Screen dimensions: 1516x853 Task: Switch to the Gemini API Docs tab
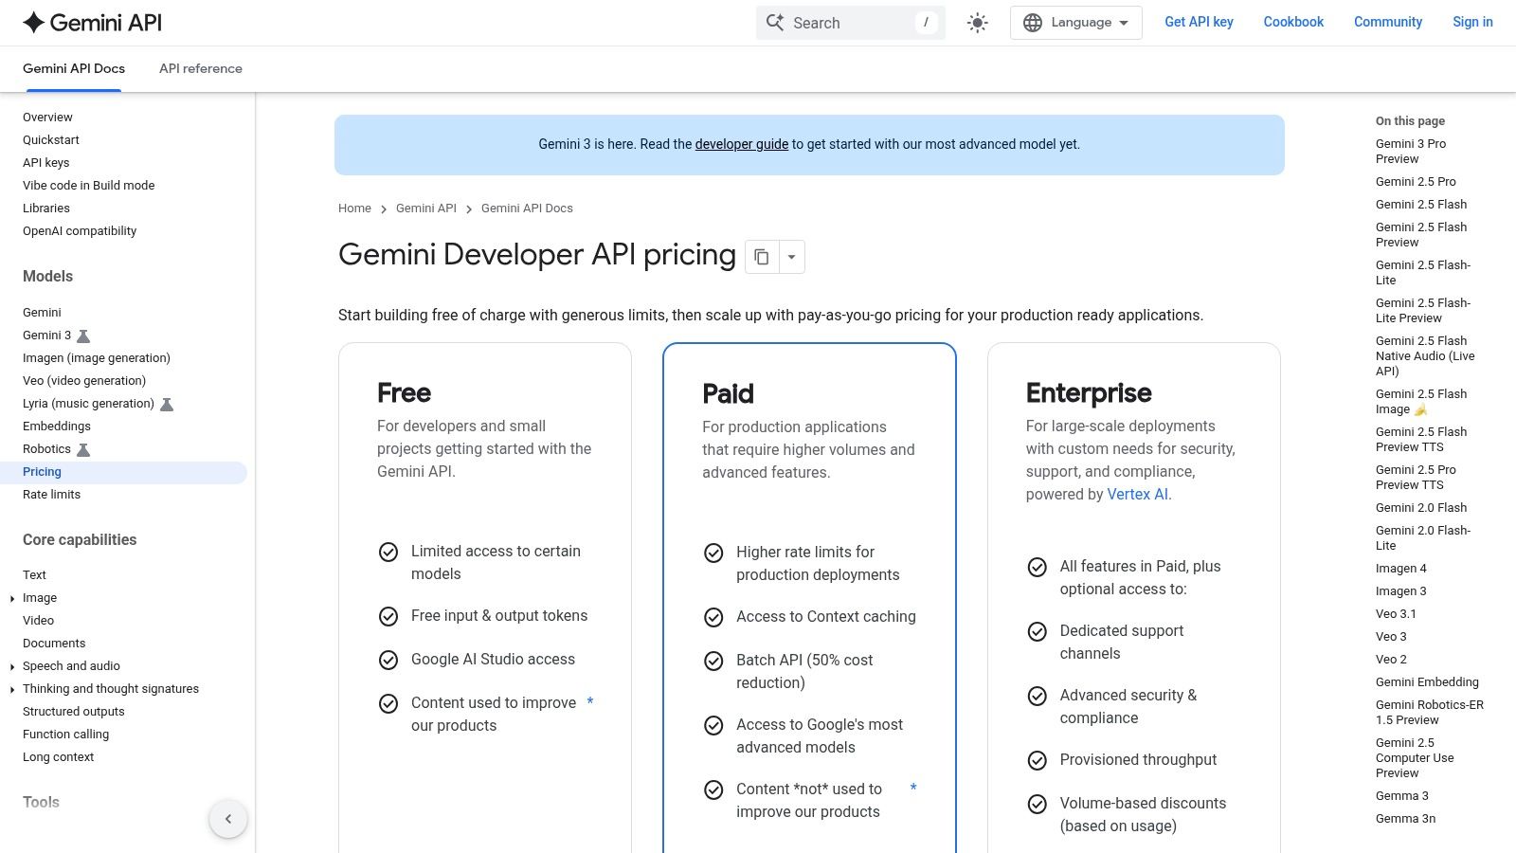pos(74,68)
